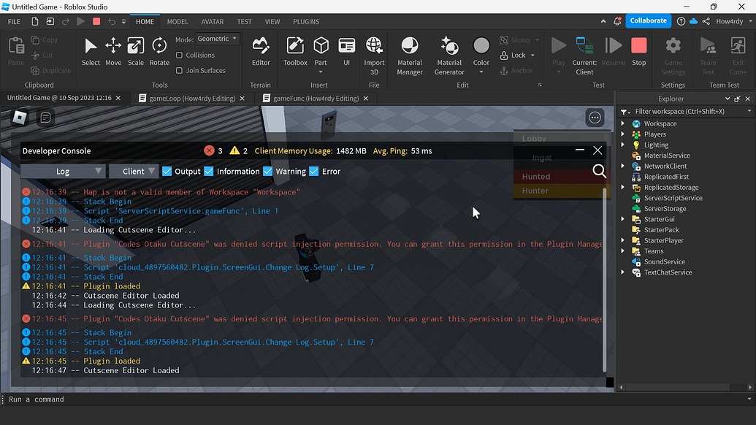Activate the Scale tool
The image size is (756, 425).
135,52
